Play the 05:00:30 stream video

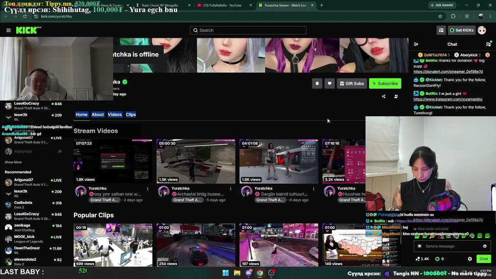point(196,162)
